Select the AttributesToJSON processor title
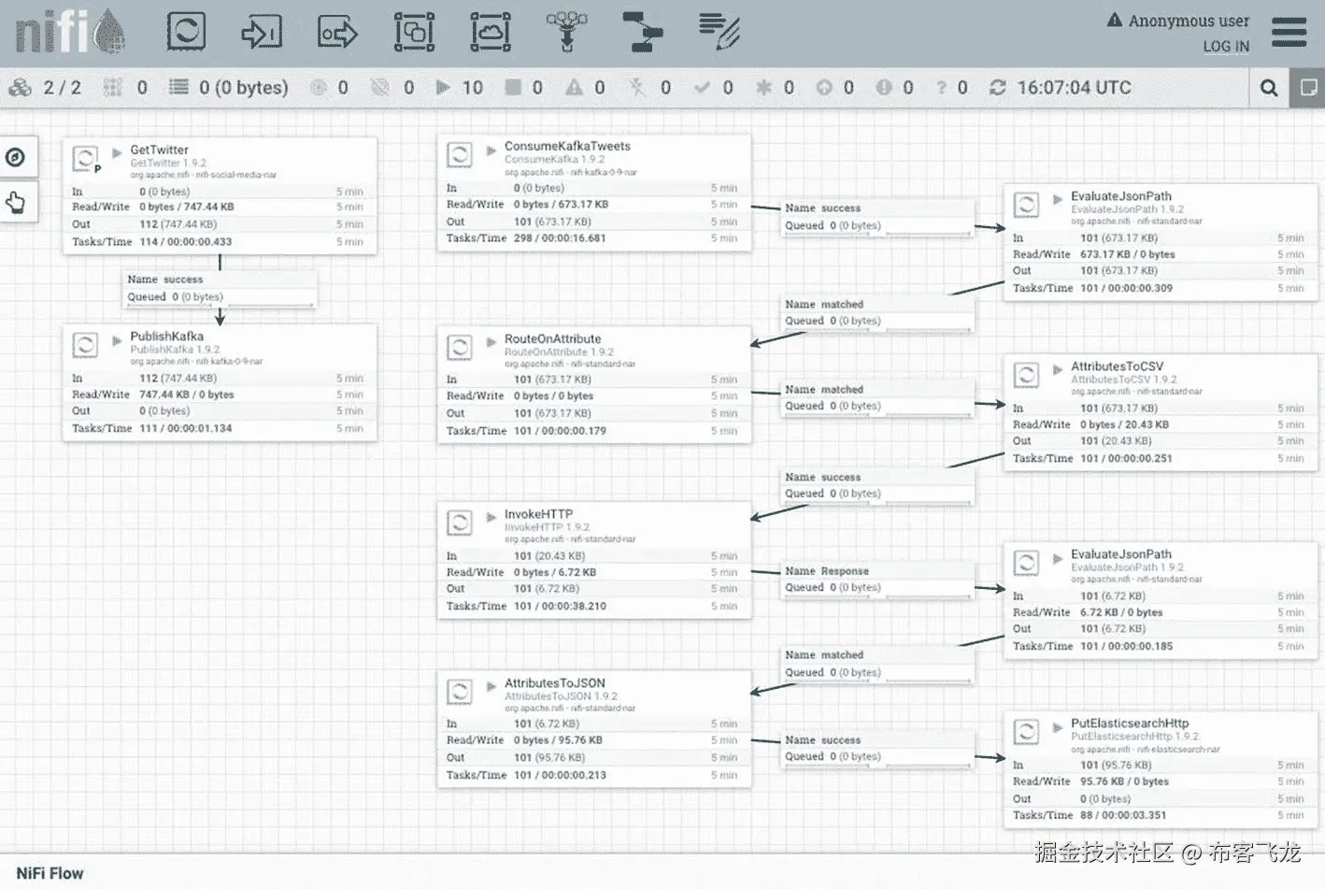Viewport: 1325px width, 889px height. (x=554, y=683)
